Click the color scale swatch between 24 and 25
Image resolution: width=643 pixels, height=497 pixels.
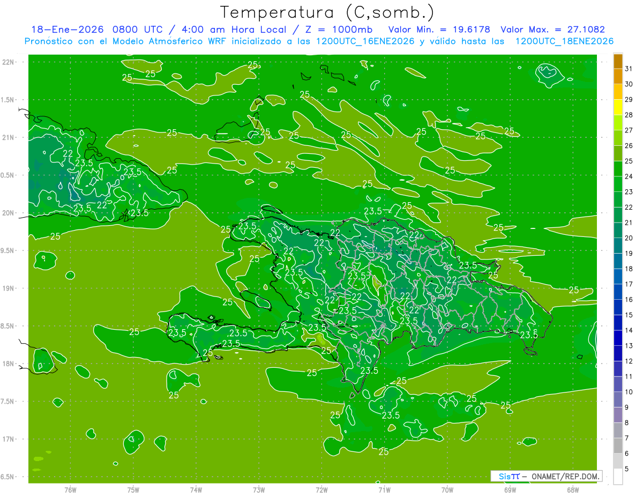pyautogui.click(x=618, y=169)
